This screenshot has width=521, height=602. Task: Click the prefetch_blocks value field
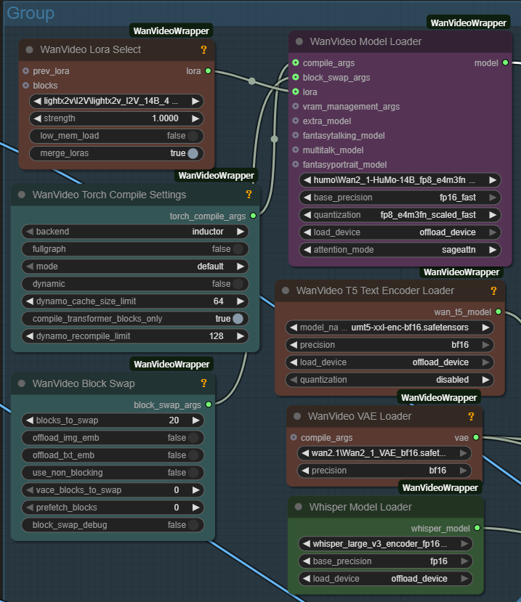pos(113,508)
